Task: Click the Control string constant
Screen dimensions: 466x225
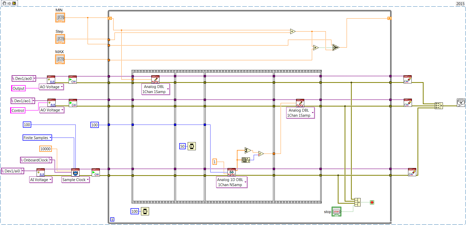Action: point(18,110)
